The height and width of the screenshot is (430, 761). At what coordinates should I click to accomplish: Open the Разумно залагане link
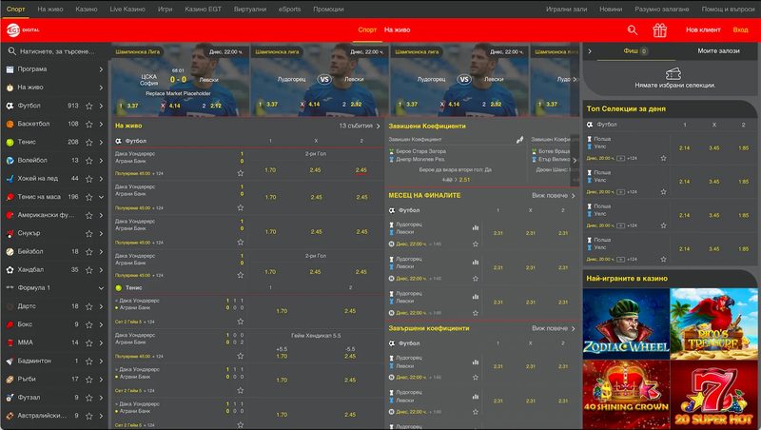click(x=661, y=9)
